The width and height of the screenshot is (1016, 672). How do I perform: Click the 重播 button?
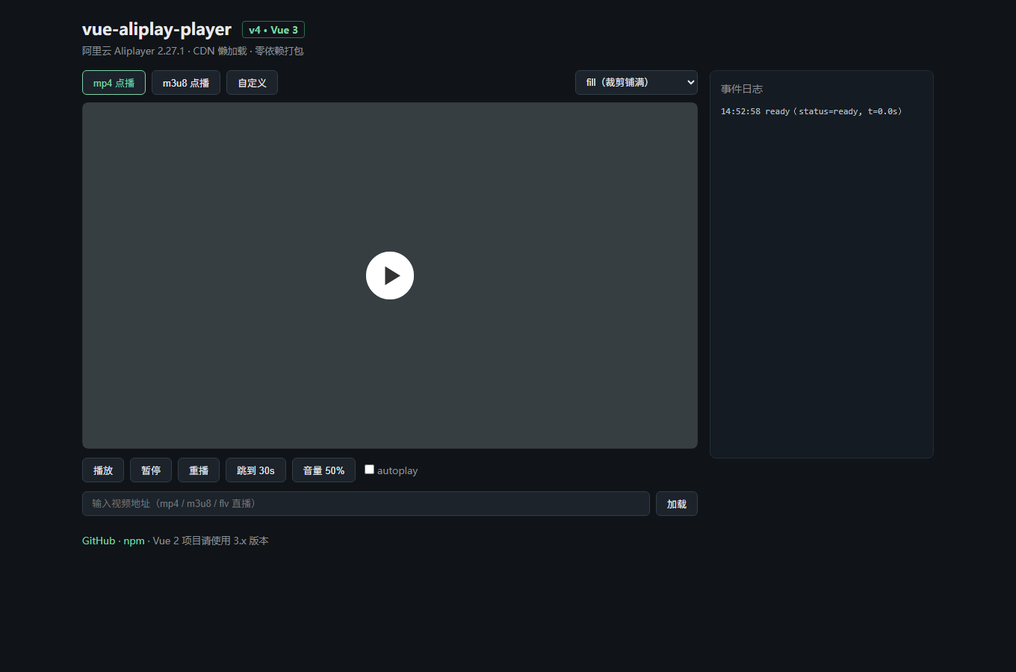pyautogui.click(x=199, y=470)
